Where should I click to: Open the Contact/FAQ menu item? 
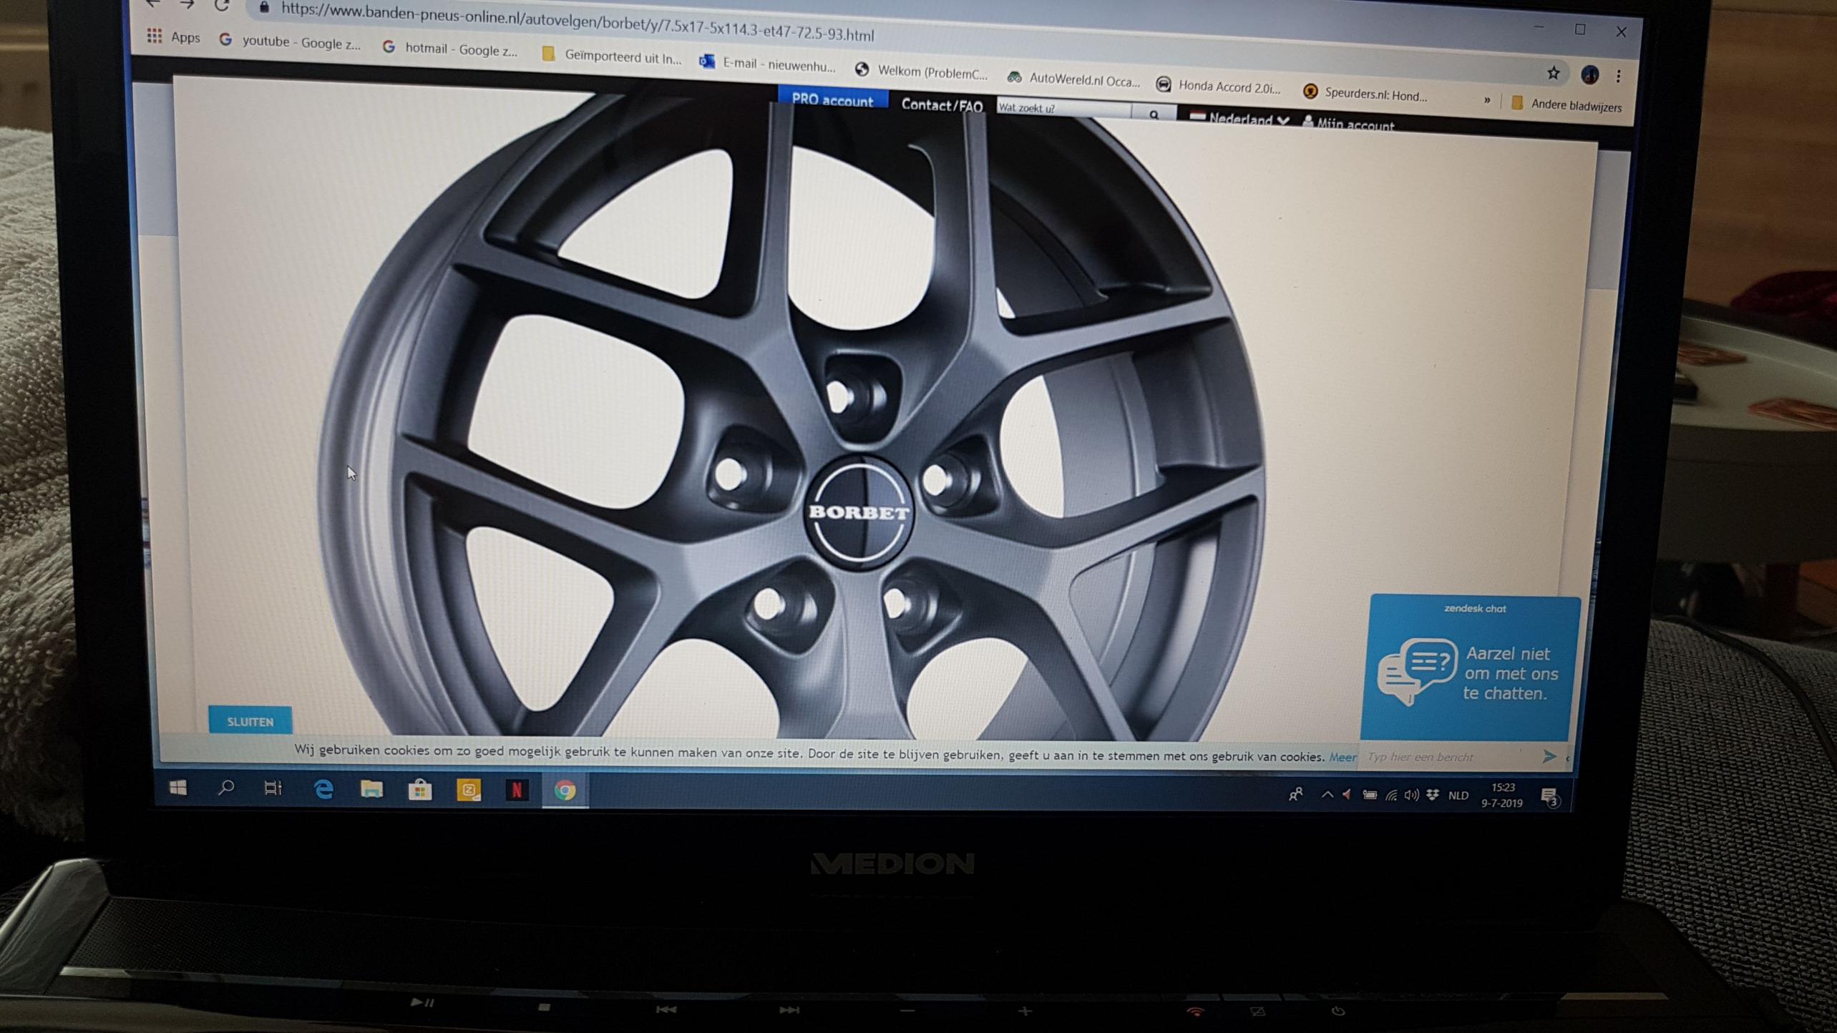pos(942,105)
